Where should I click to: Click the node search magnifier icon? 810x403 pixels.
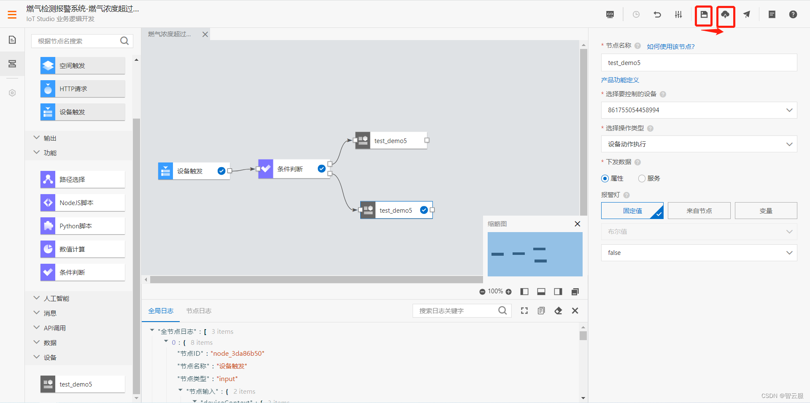tap(124, 41)
